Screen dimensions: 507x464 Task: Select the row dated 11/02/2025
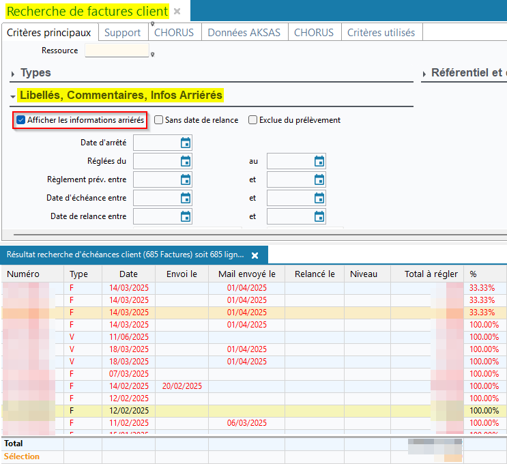254,423
